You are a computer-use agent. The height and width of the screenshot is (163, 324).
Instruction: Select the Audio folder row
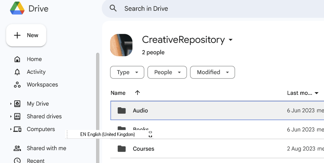pos(217,110)
